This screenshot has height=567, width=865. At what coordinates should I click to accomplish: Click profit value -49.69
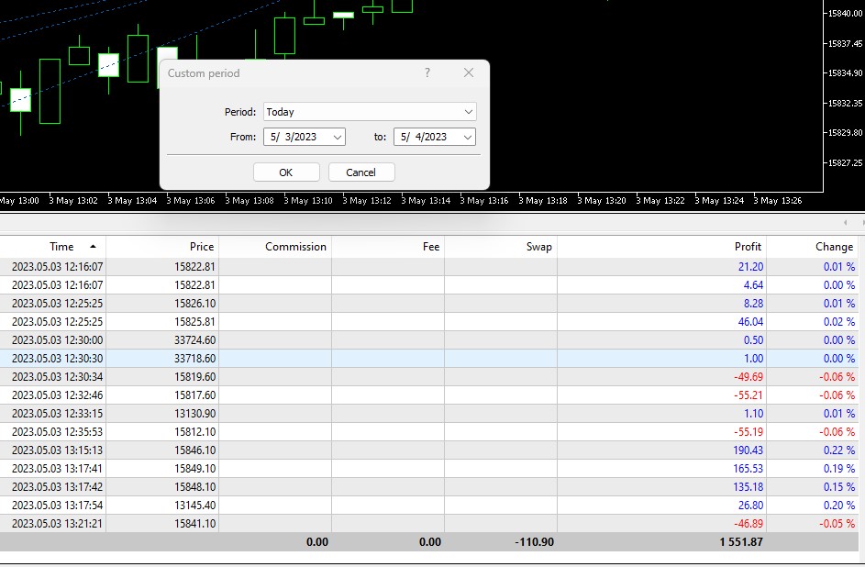pyautogui.click(x=749, y=377)
